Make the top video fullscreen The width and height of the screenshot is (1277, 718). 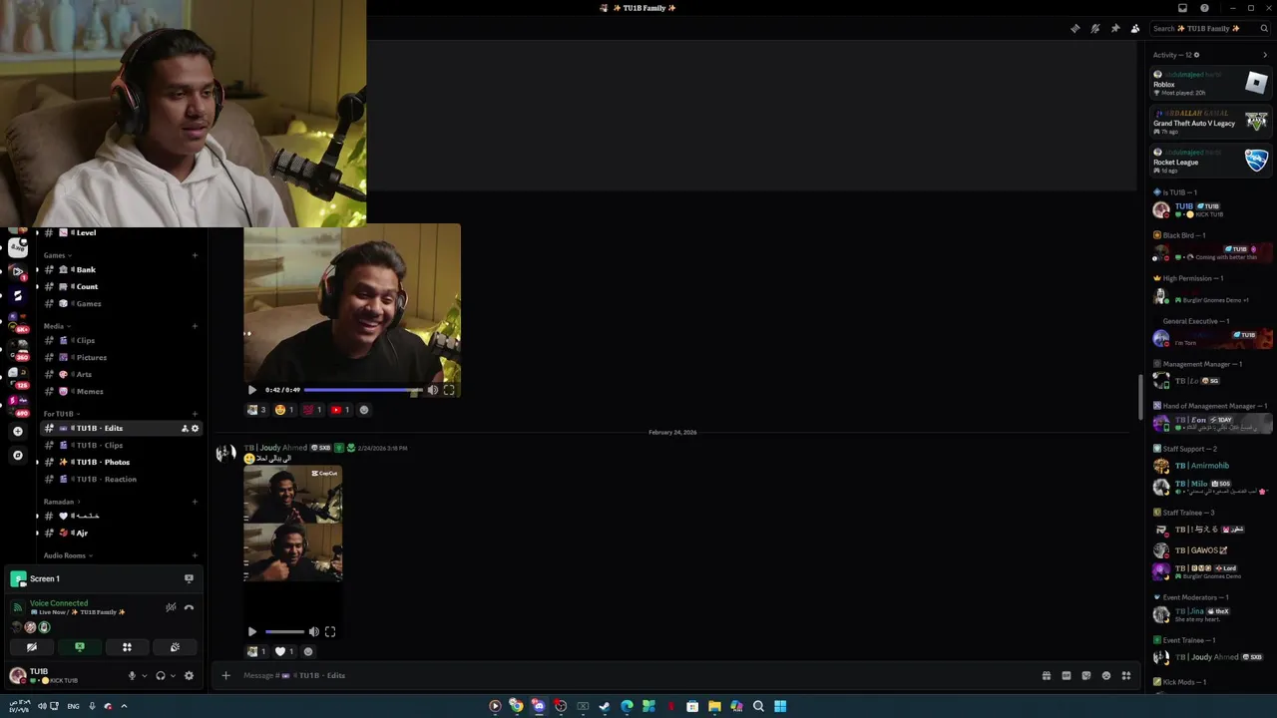click(x=449, y=390)
